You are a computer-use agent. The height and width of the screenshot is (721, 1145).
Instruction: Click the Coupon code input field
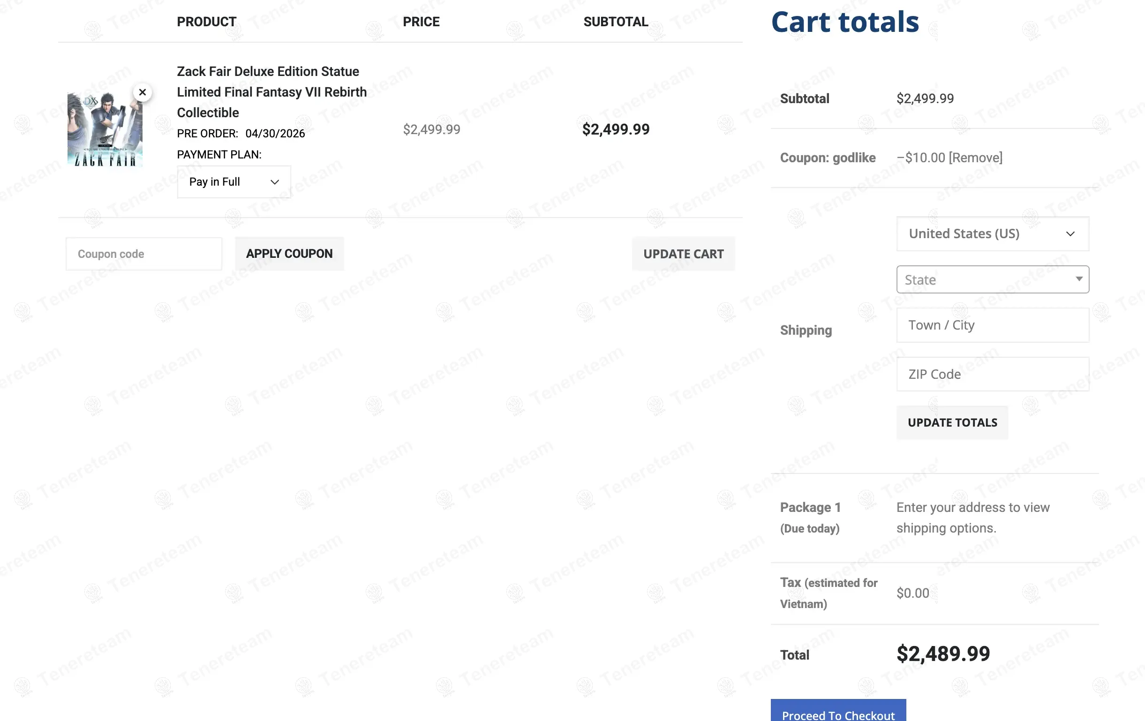pyautogui.click(x=143, y=254)
